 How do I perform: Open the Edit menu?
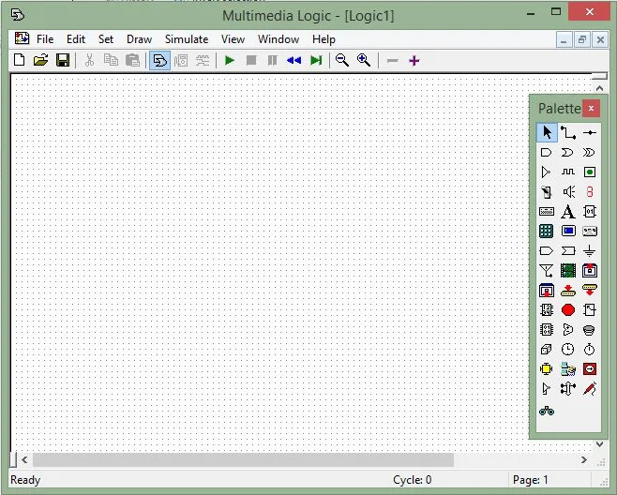(x=76, y=39)
